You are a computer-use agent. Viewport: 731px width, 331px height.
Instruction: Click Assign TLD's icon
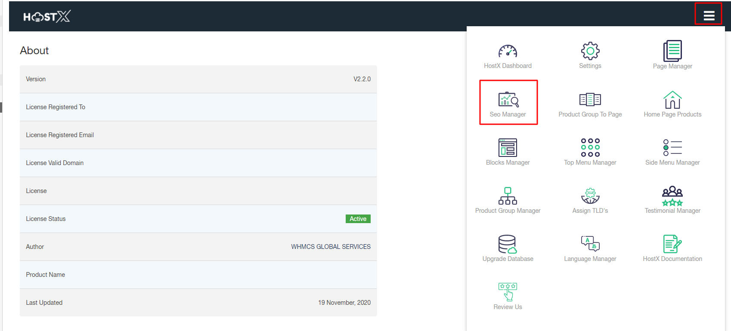point(590,196)
